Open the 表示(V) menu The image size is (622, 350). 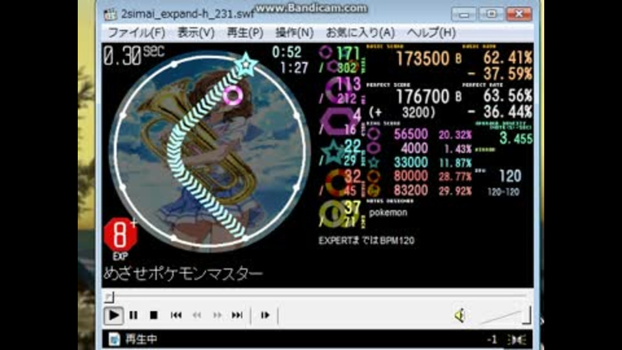[x=196, y=33]
